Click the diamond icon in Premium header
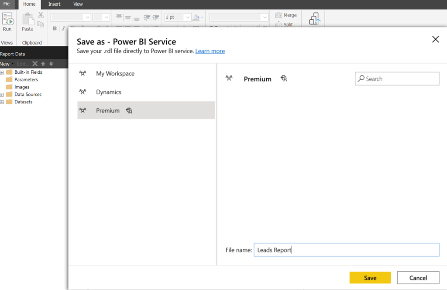The image size is (447, 290). [284, 78]
